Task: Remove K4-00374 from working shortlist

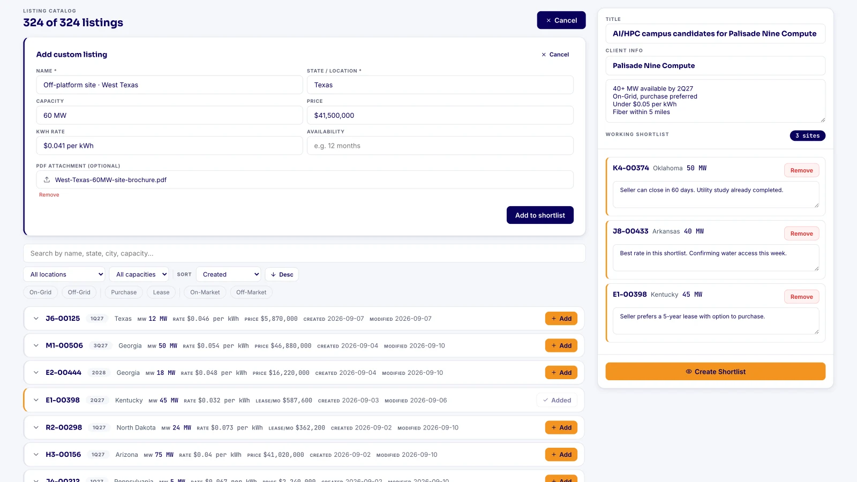Action: click(802, 170)
